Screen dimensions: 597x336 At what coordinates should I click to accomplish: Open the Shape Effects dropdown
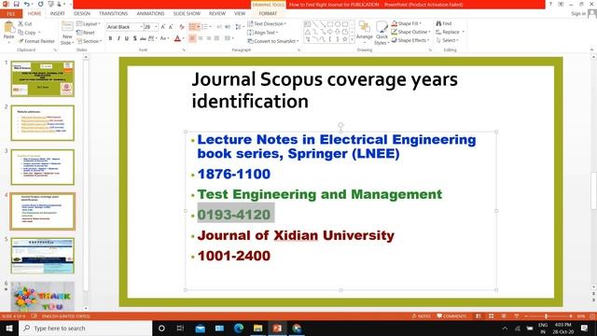click(x=410, y=40)
